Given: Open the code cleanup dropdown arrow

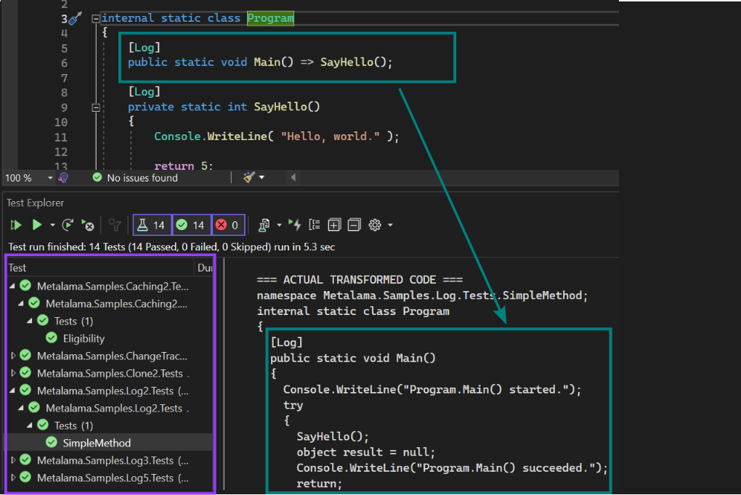Looking at the screenshot, I should [x=262, y=178].
